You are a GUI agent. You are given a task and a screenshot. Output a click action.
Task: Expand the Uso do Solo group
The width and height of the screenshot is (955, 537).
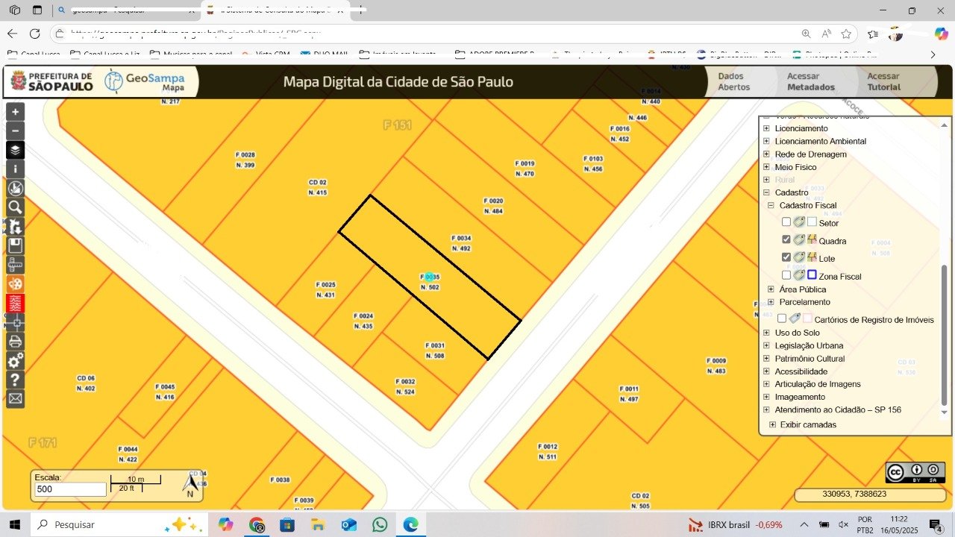click(766, 333)
